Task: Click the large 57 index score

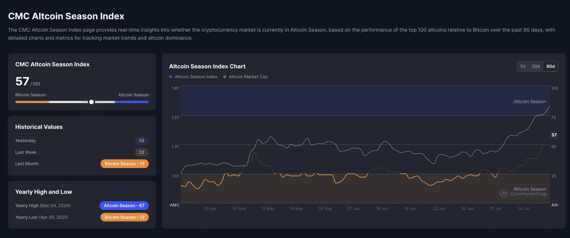Action: click(22, 82)
